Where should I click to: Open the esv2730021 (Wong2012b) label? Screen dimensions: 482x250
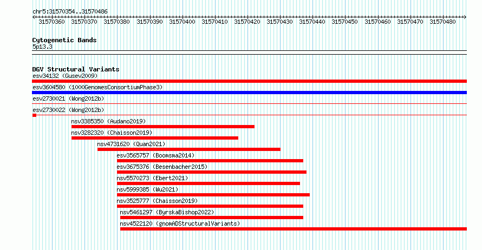[x=68, y=98]
